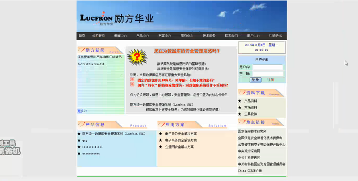Image resolution: width=358 pixels, height=181 pixels.
Task: Open 用户中心 in navigation
Action: [x=253, y=36]
